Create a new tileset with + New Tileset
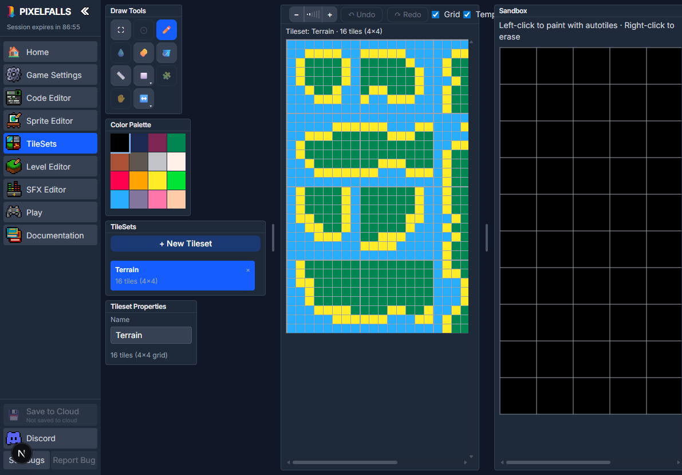The height and width of the screenshot is (475, 682). pyautogui.click(x=186, y=244)
